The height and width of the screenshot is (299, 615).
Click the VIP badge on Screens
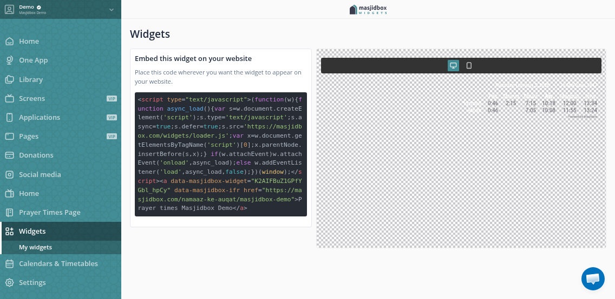point(112,98)
